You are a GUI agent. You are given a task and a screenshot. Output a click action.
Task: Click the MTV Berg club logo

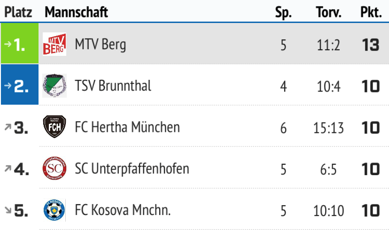(x=54, y=45)
